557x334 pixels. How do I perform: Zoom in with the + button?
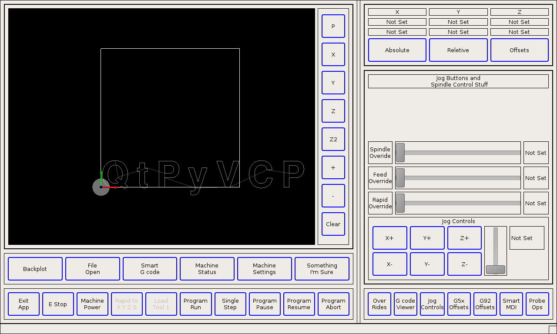pyautogui.click(x=333, y=167)
